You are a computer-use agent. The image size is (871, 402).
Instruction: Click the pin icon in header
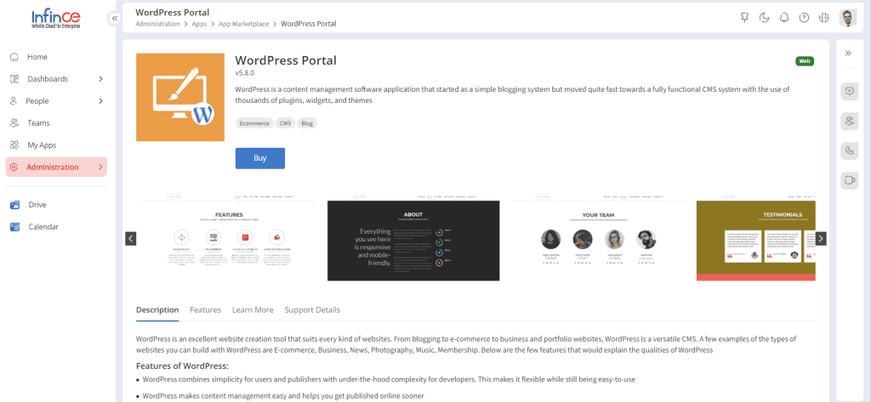[745, 17]
